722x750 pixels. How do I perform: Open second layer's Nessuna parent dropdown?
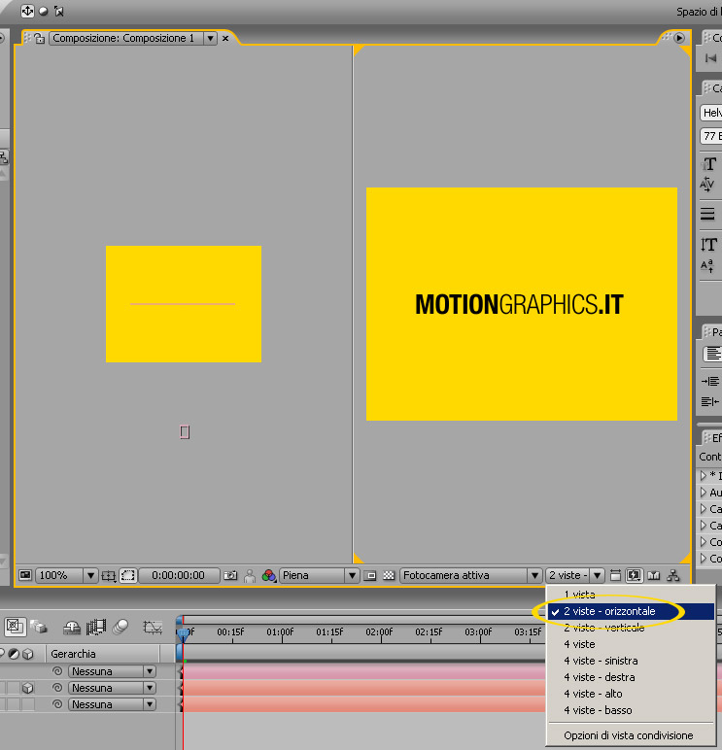112,688
